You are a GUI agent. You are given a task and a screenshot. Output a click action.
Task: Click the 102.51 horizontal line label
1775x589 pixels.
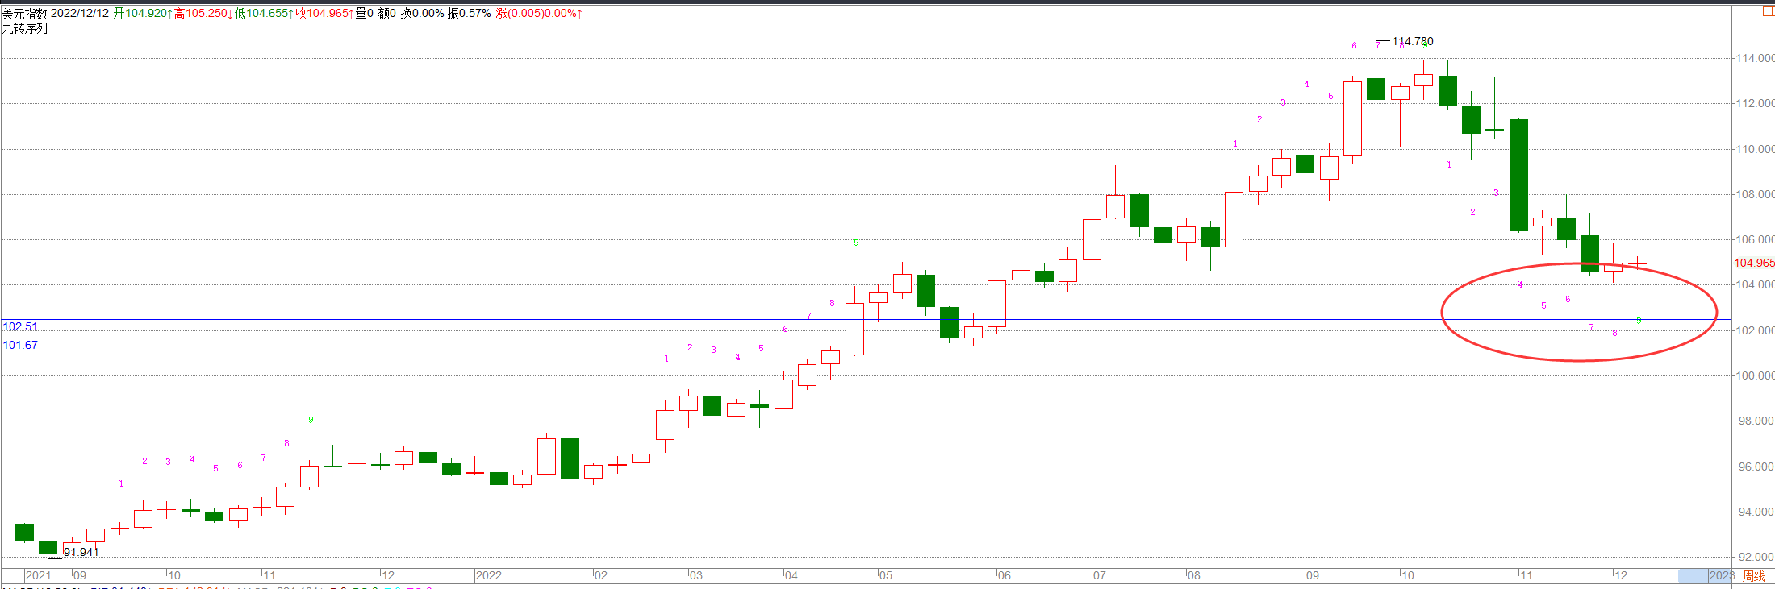pyautogui.click(x=20, y=326)
